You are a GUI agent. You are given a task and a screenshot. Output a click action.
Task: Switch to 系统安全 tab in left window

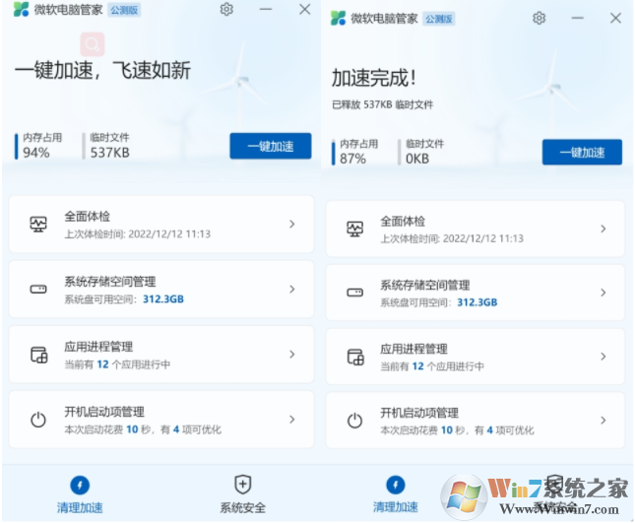tap(242, 493)
